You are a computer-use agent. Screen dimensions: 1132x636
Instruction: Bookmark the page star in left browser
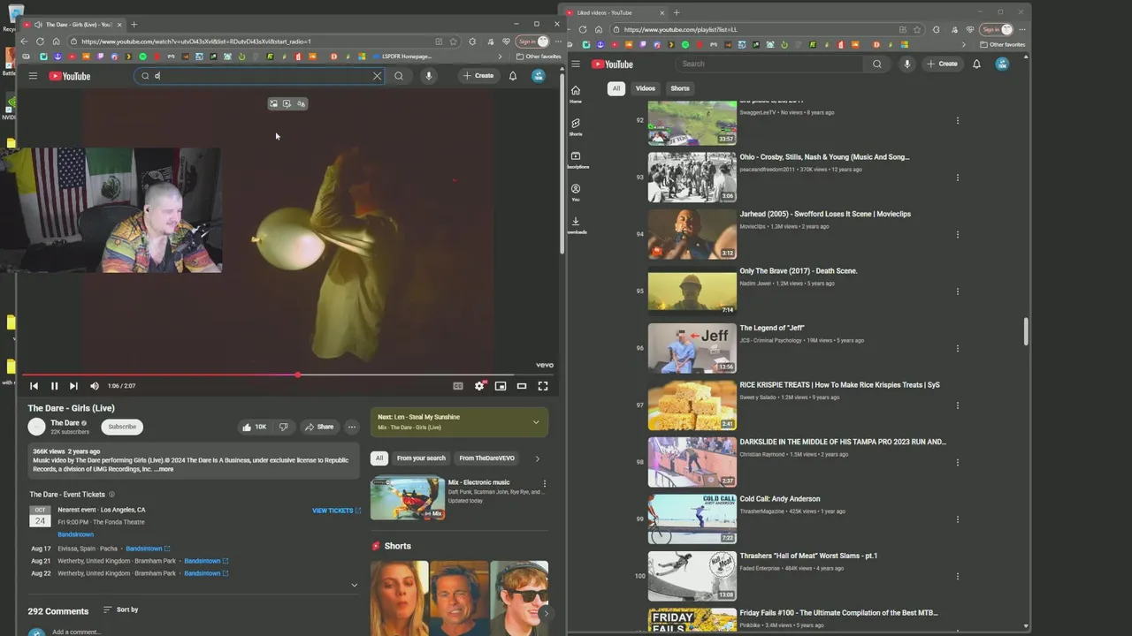[453, 42]
